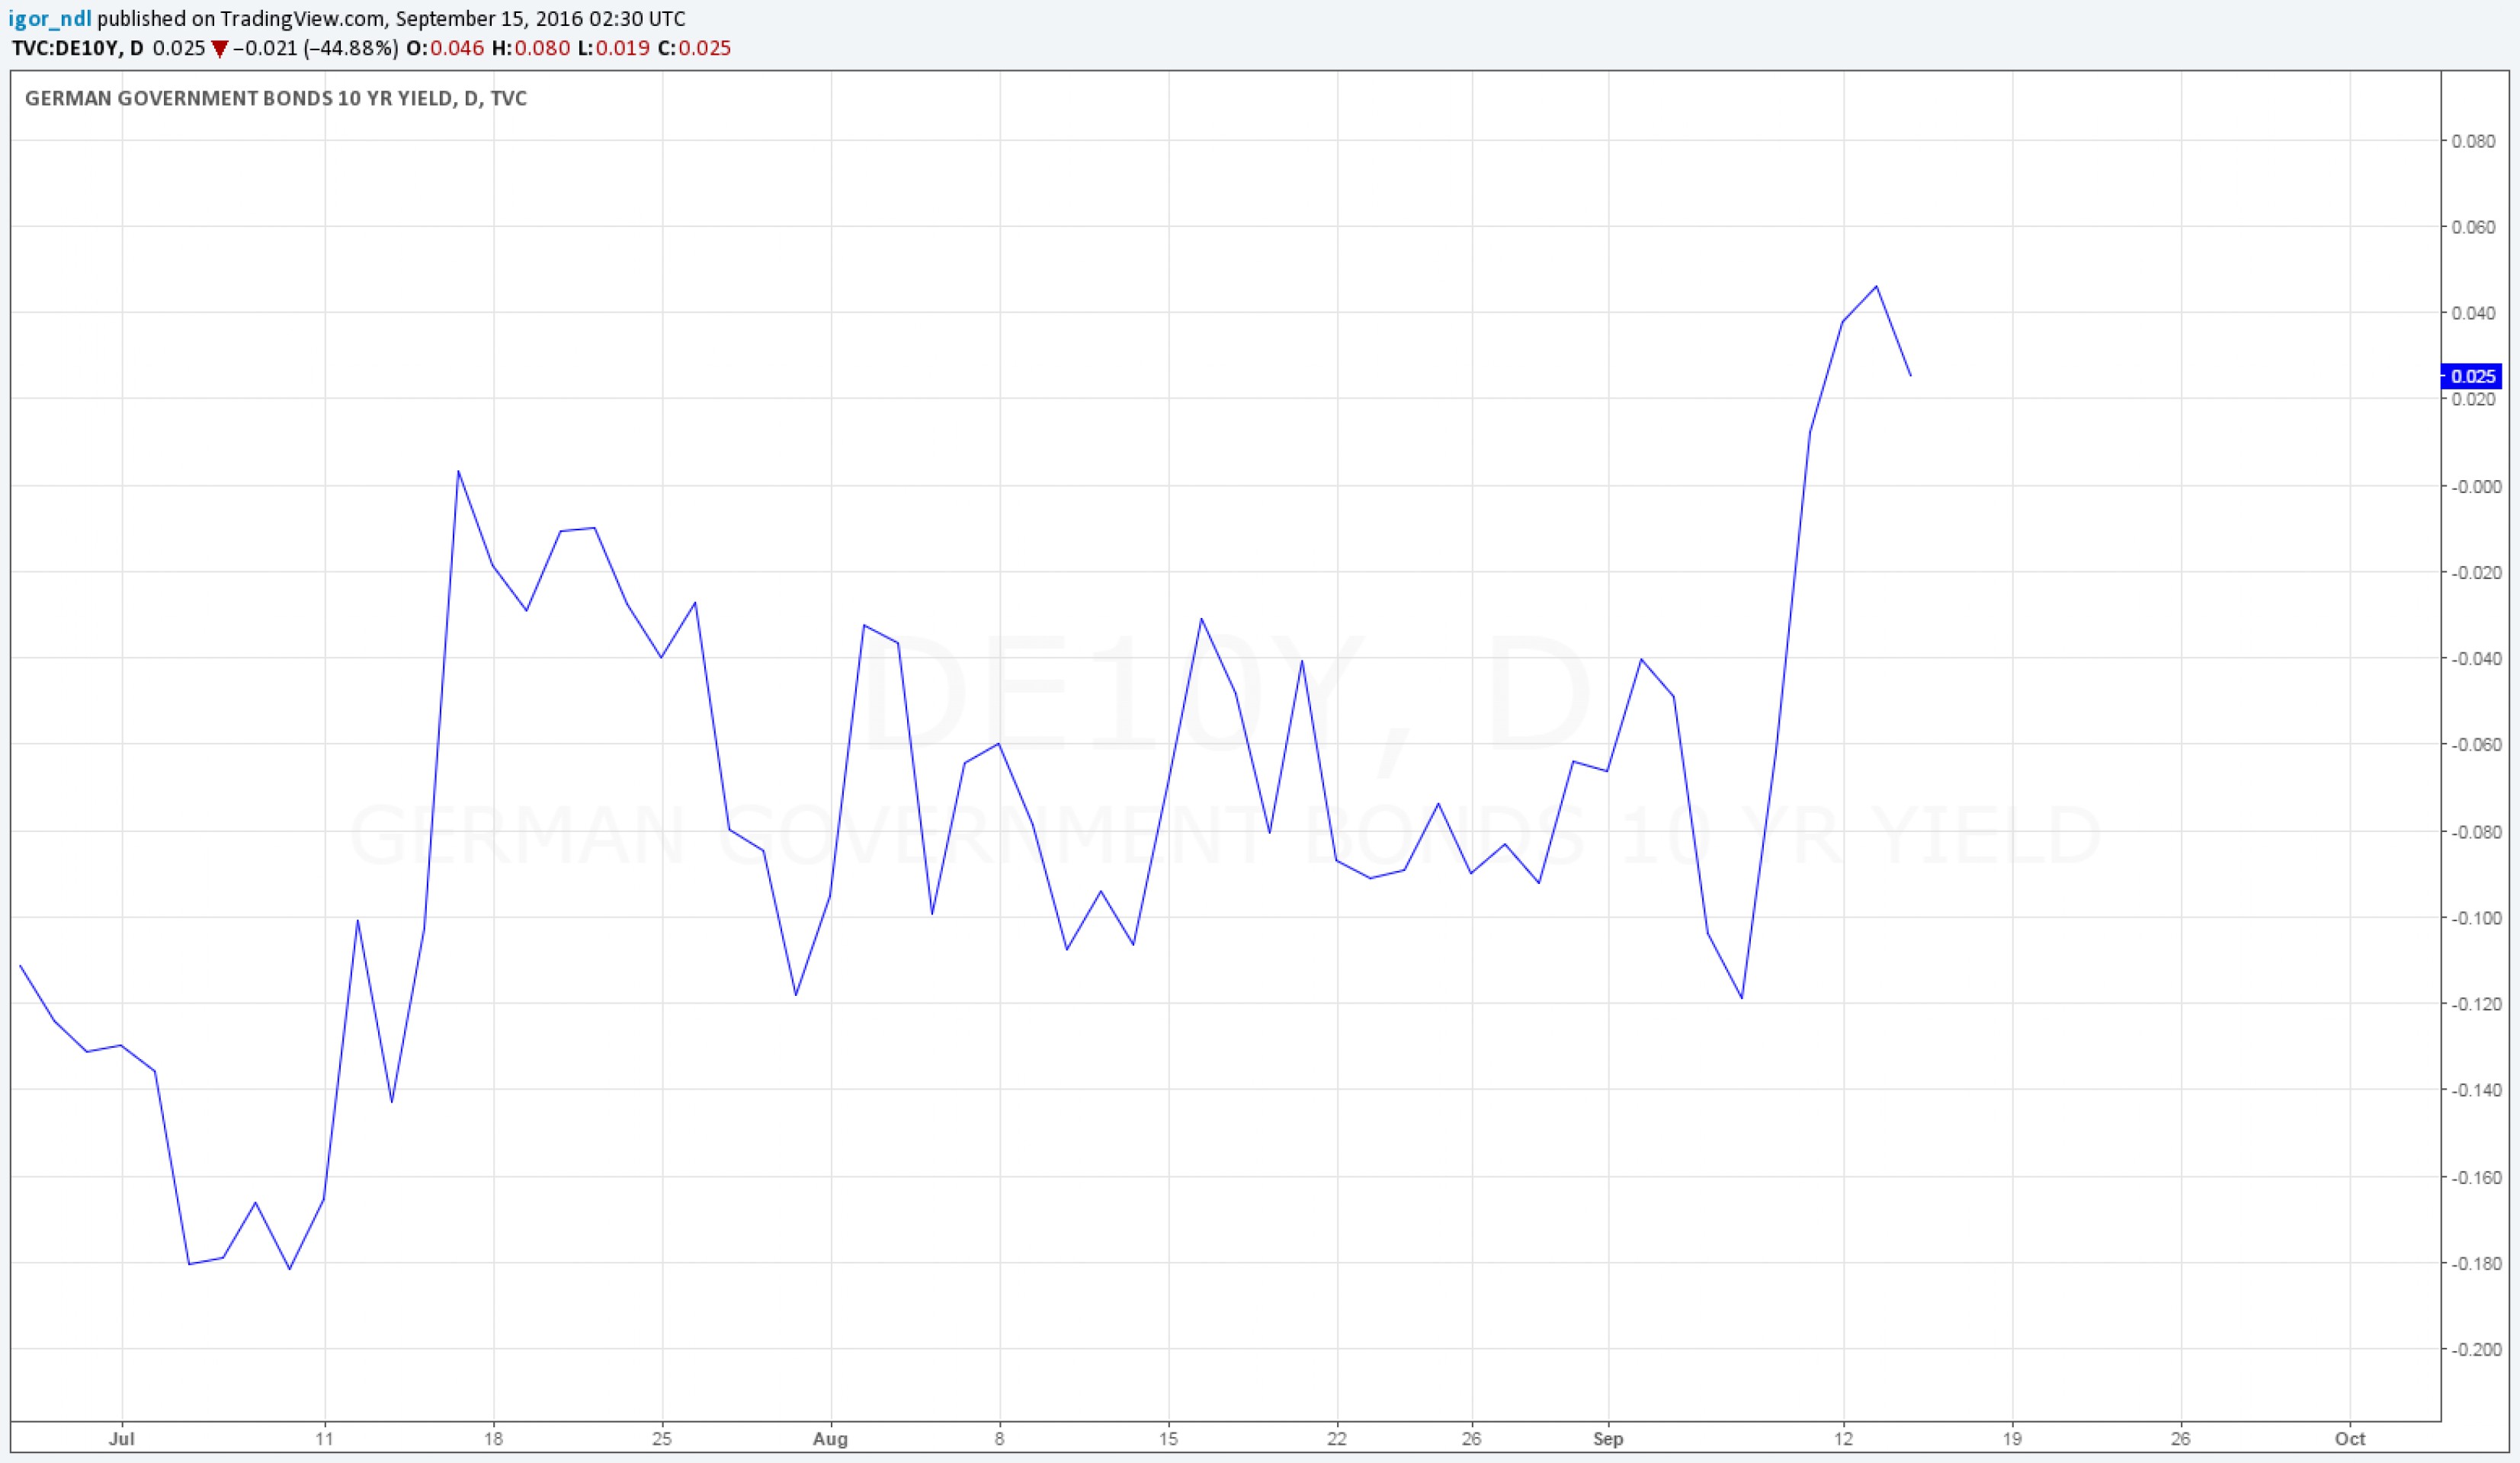
Task: Click the 0.080 price scale label
Action: coord(2473,141)
